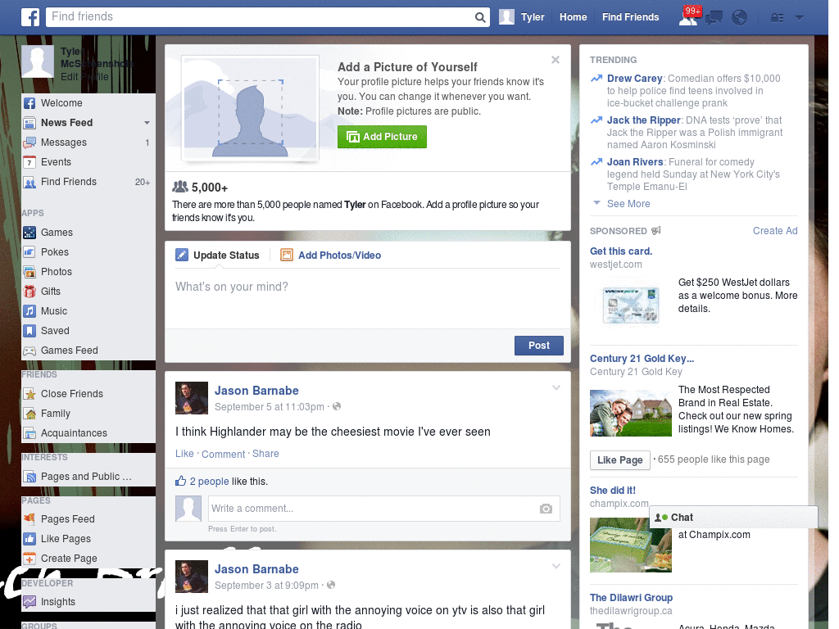The image size is (839, 629).
Task: Click the Saved bookmark icon
Action: 29,331
